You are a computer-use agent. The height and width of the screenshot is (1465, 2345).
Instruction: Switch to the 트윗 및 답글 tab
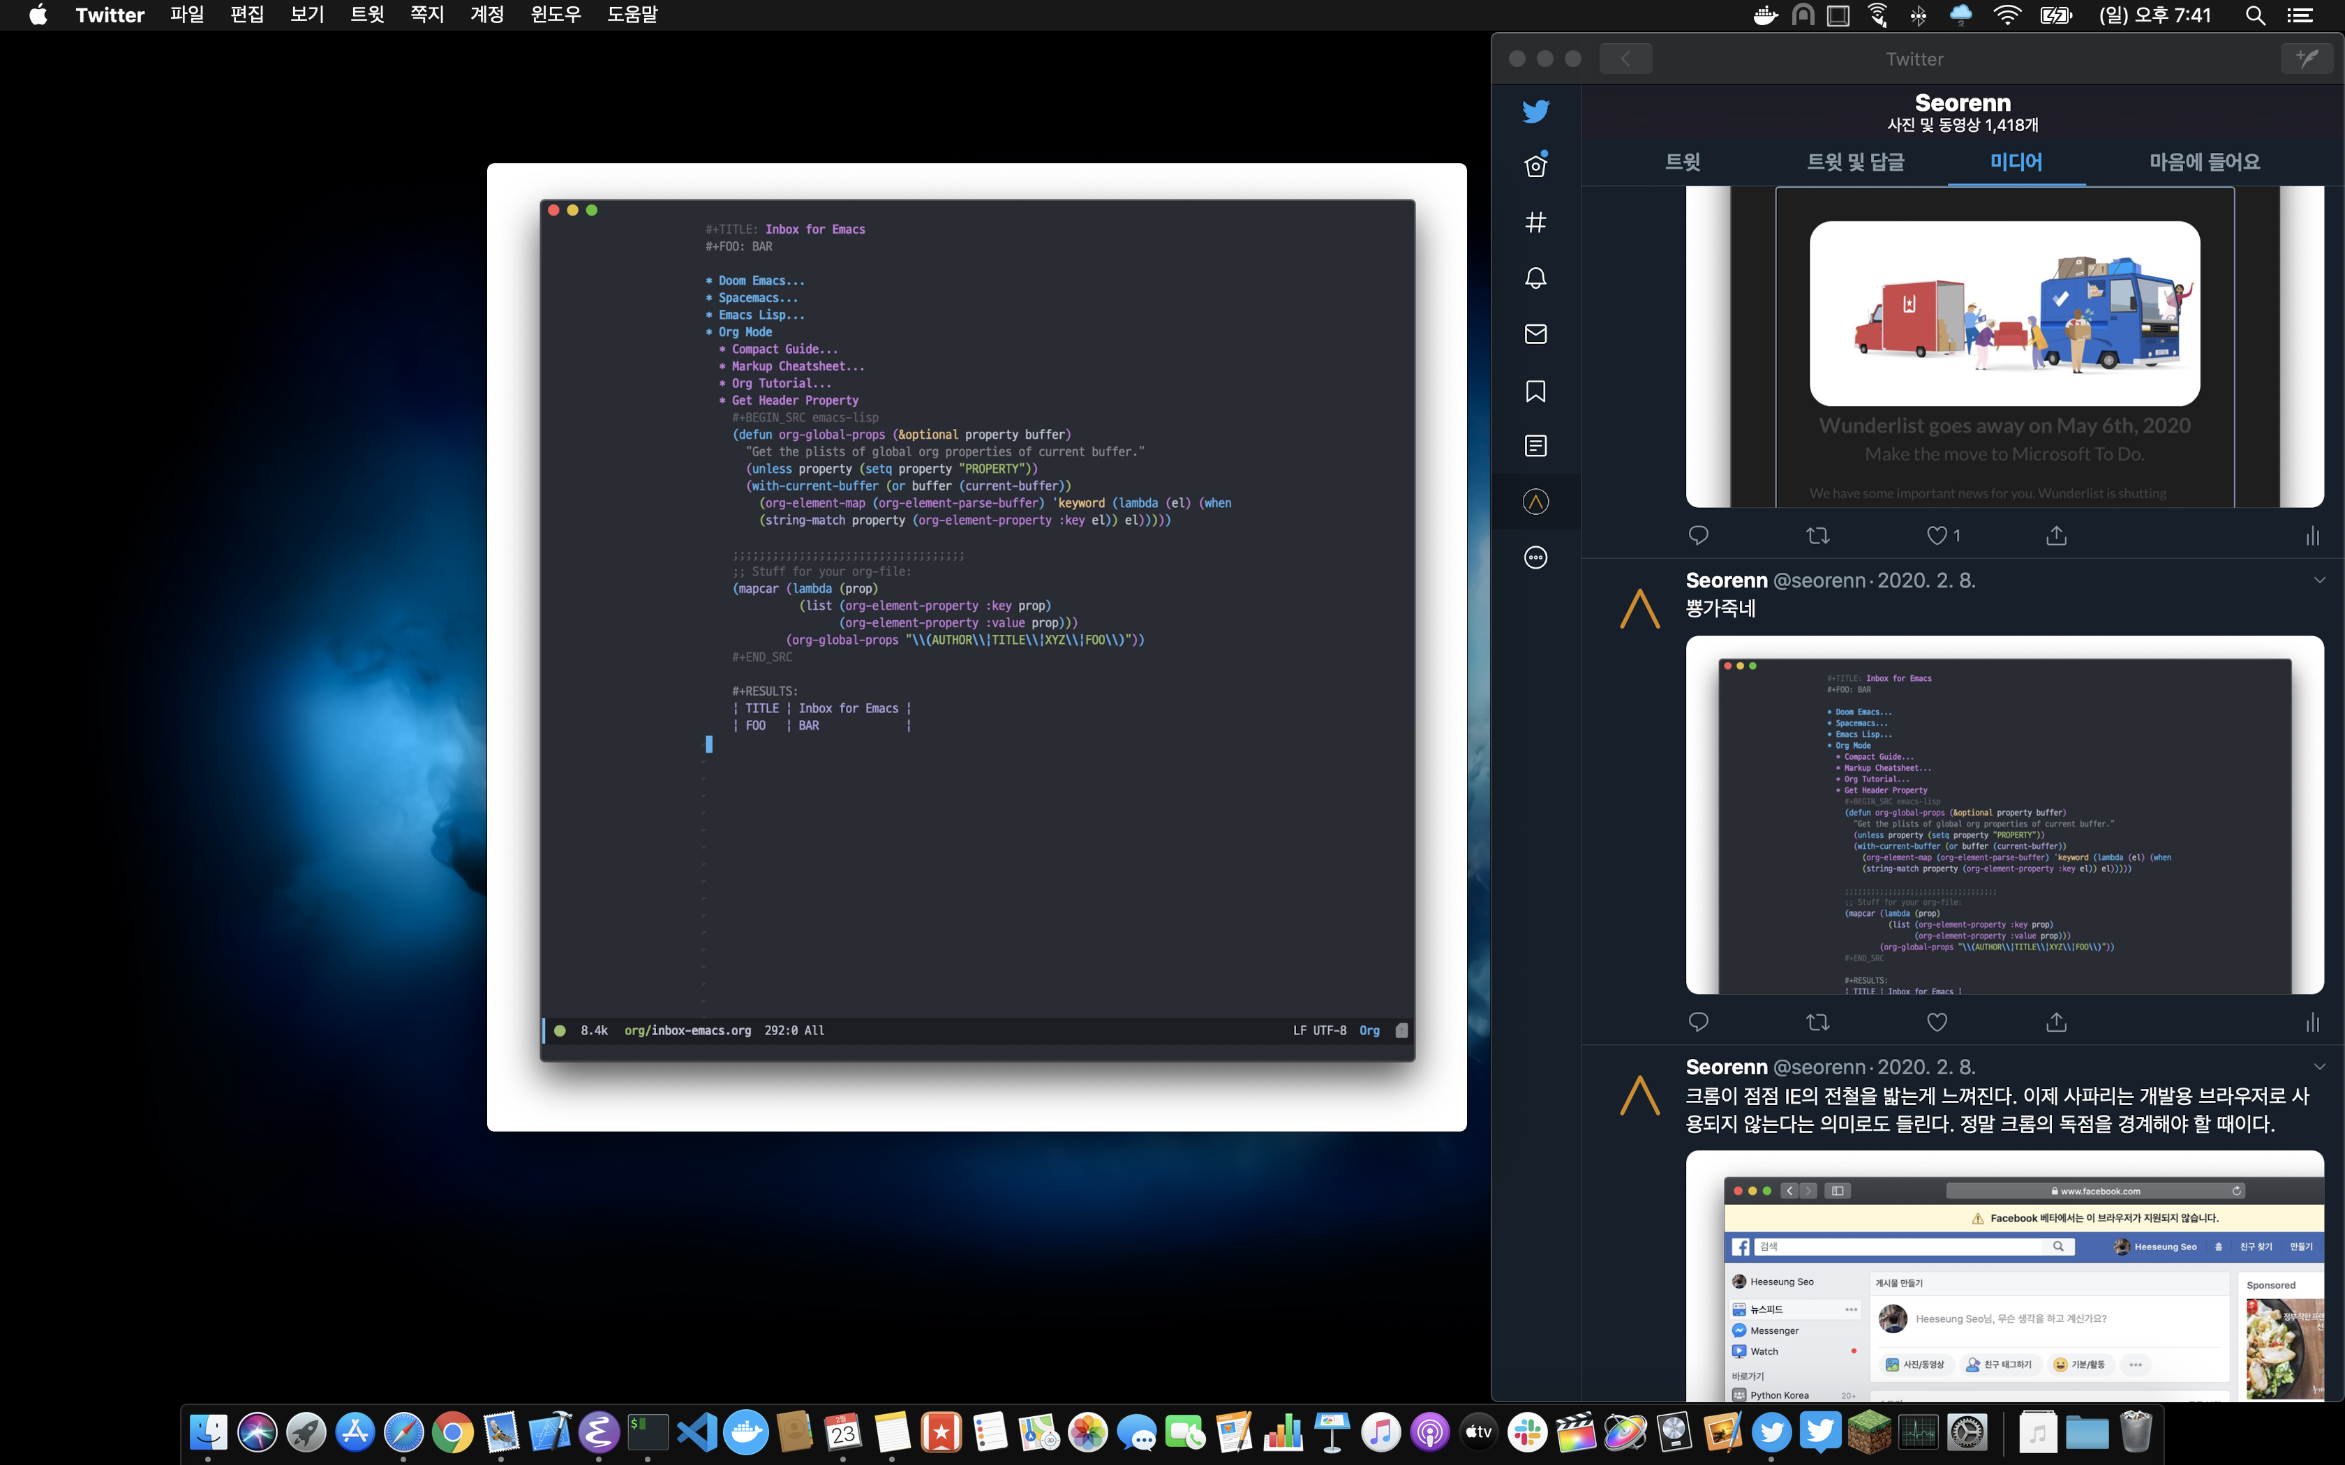[1854, 162]
